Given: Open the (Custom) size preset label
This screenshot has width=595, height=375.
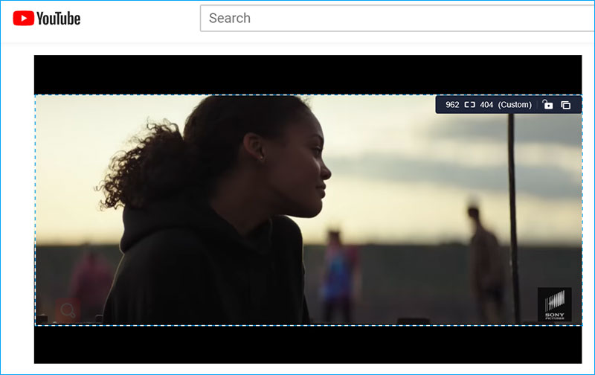Looking at the screenshot, I should [515, 105].
